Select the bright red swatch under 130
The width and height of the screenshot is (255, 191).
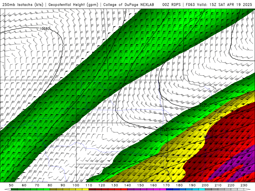point(118,189)
